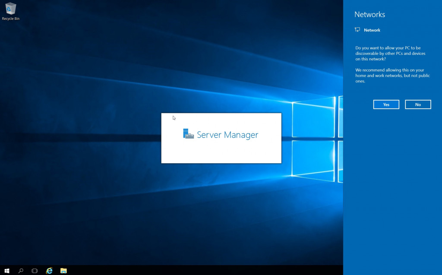Select the Networks panel heading
442x275 pixels.
click(369, 14)
